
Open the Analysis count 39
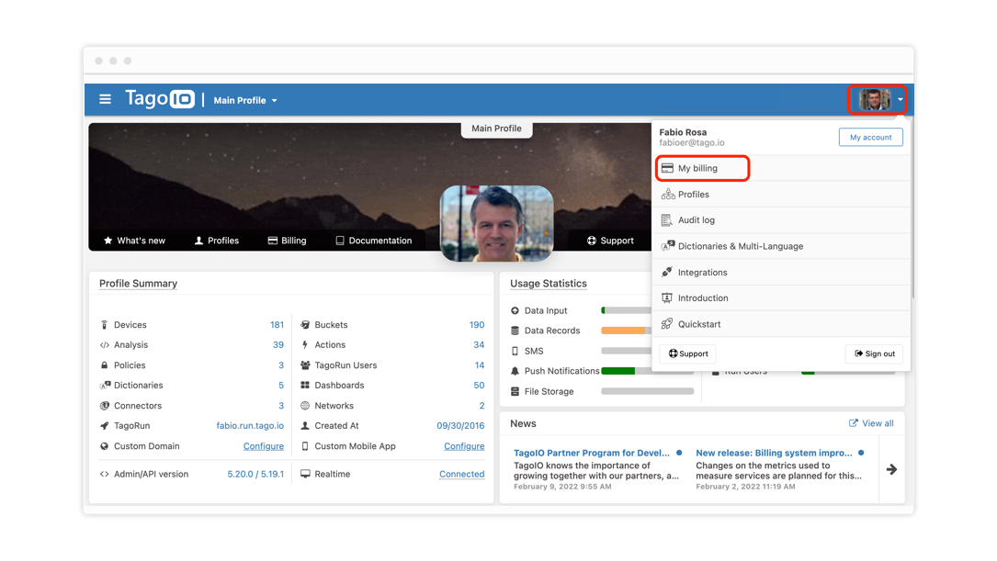click(278, 345)
